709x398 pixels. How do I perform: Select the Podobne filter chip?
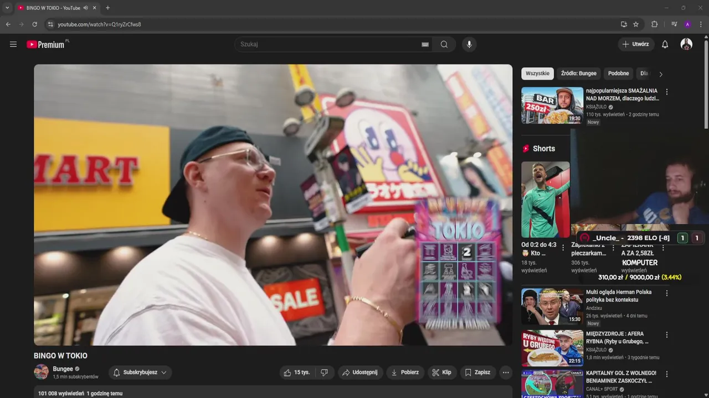618,74
